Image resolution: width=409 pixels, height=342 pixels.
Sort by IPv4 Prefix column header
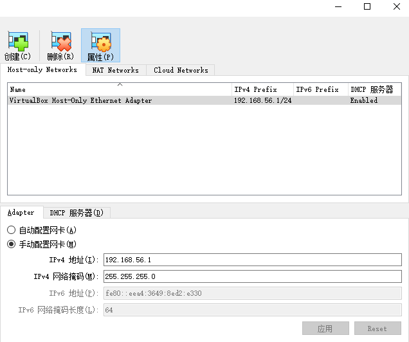[262, 89]
